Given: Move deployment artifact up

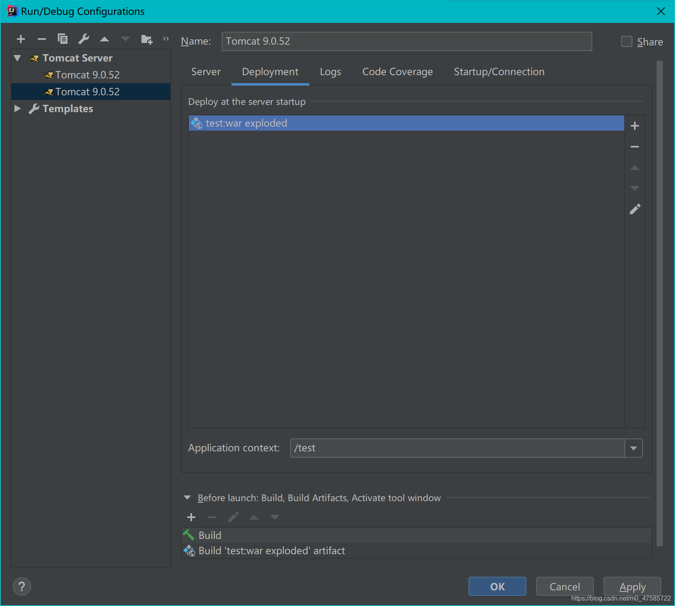Looking at the screenshot, I should pos(635,168).
